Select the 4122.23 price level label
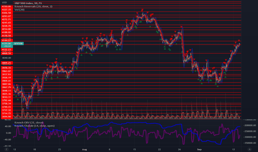Viewport: 258px width, 152px height. [x=7, y=49]
